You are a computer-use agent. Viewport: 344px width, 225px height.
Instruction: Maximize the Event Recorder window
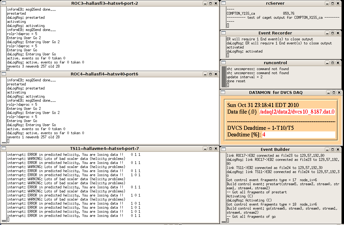coord(332,33)
